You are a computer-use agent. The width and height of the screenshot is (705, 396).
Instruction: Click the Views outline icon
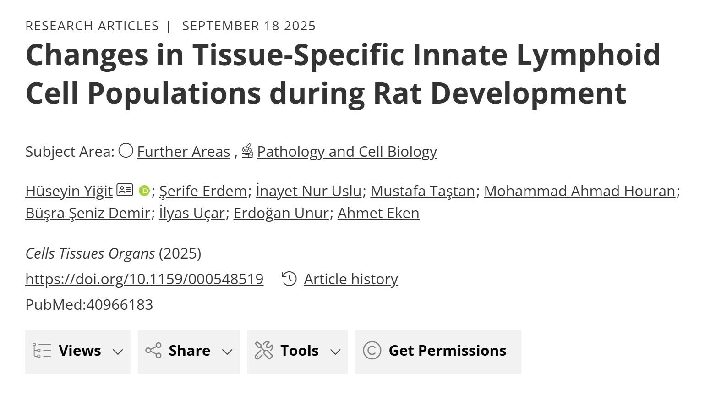pos(42,351)
